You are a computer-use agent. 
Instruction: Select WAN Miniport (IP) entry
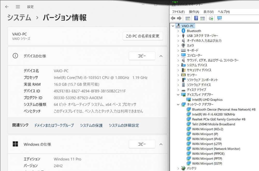tap(205, 134)
